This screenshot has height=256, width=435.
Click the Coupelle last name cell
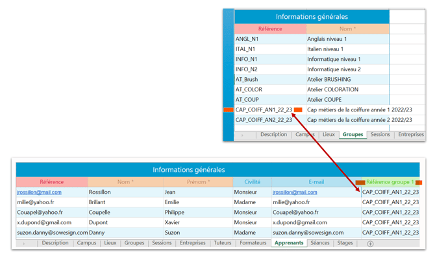pyautogui.click(x=126, y=213)
